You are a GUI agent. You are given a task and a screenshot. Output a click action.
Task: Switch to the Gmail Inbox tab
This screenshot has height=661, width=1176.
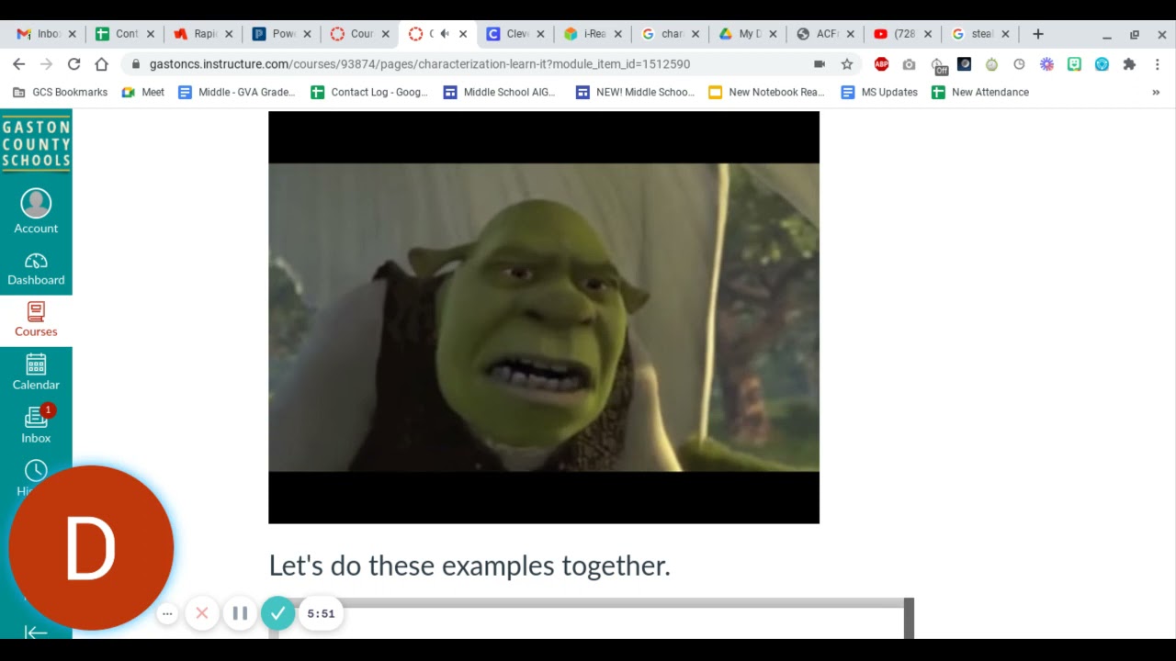[x=46, y=34]
